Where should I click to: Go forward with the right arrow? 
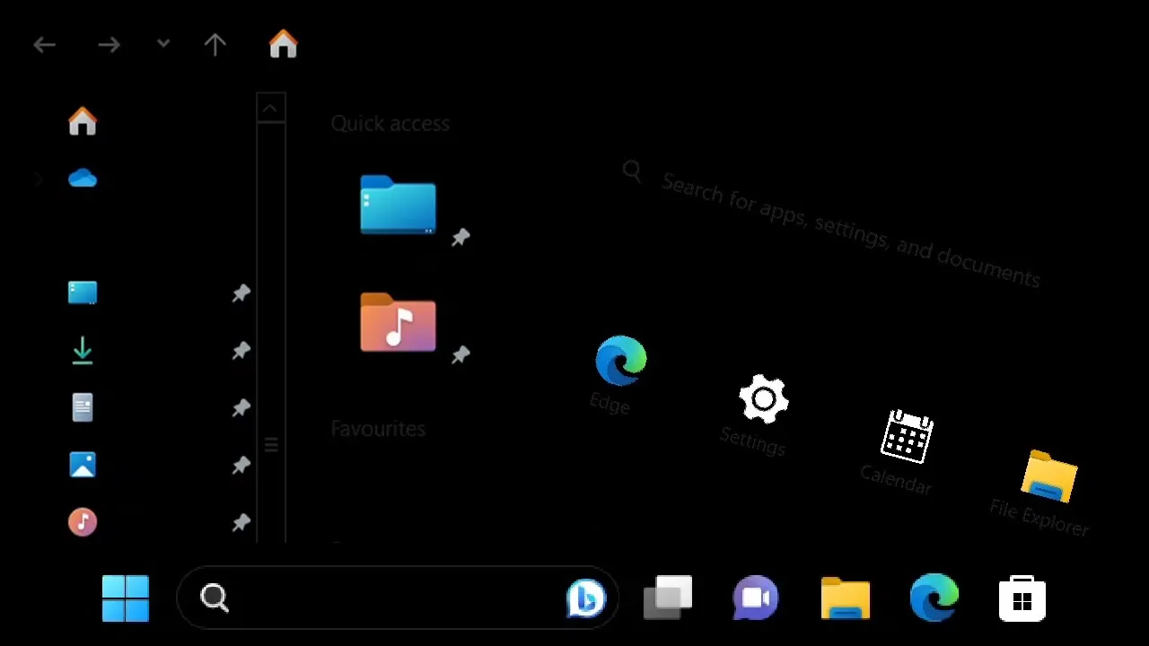[109, 45]
